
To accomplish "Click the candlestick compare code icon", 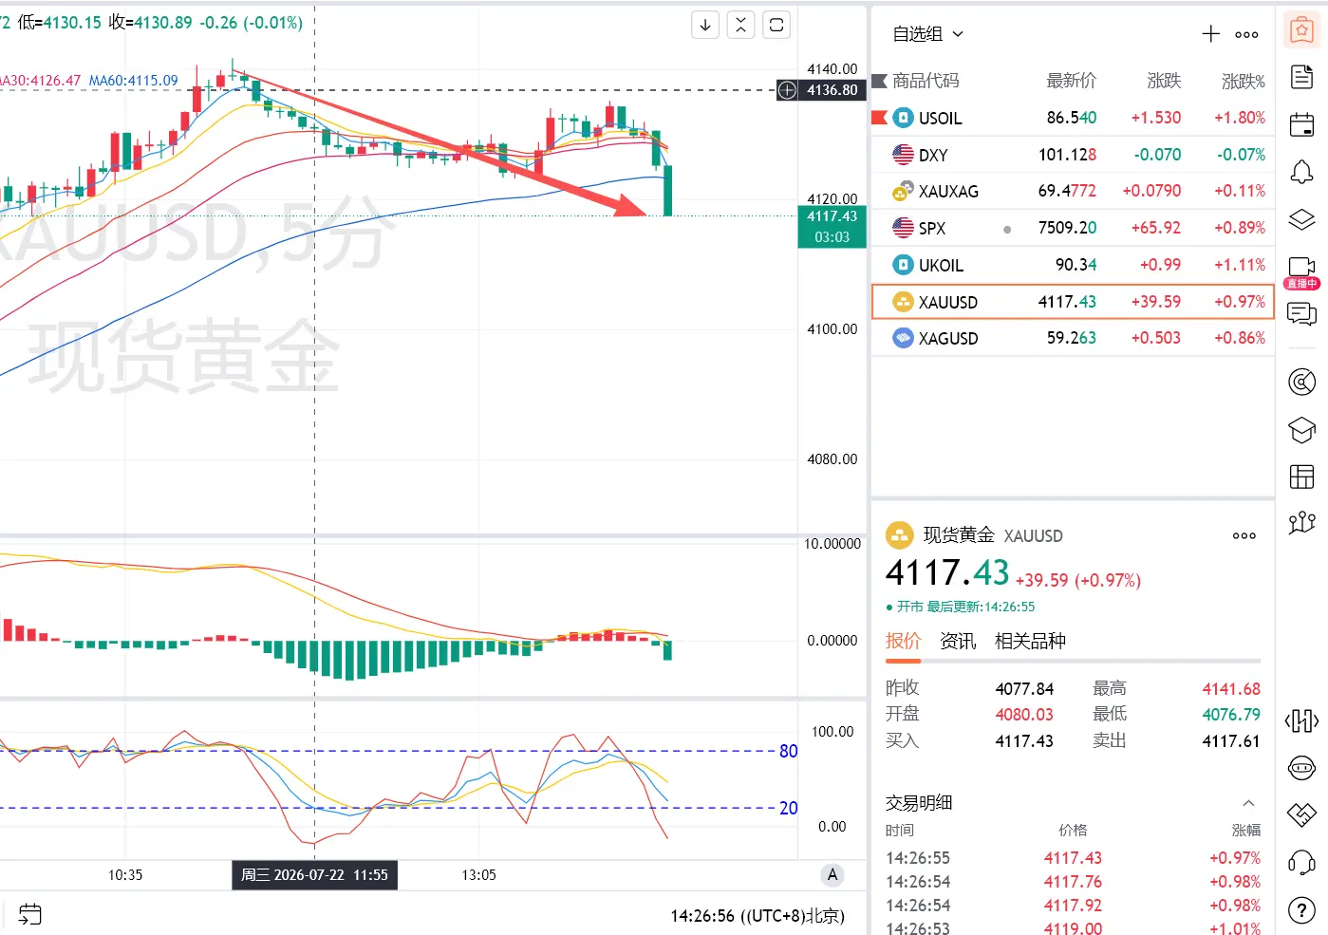I will tap(1301, 721).
